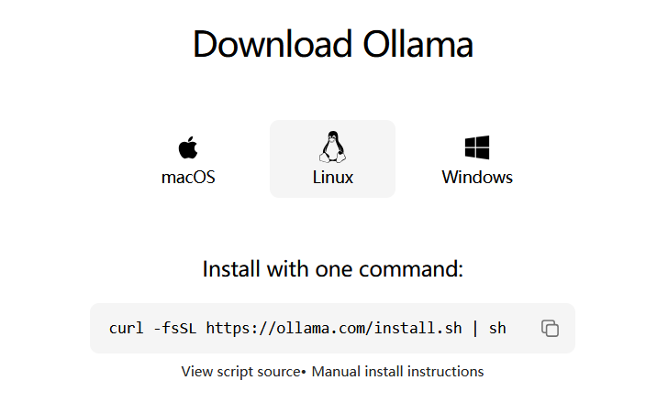Copy the install command with the copy icon
668x413 pixels.
(x=550, y=329)
